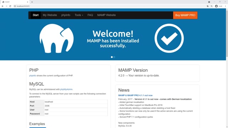Open the browser three-dot menu
Screen dimensions: 228x128
click(225, 6)
